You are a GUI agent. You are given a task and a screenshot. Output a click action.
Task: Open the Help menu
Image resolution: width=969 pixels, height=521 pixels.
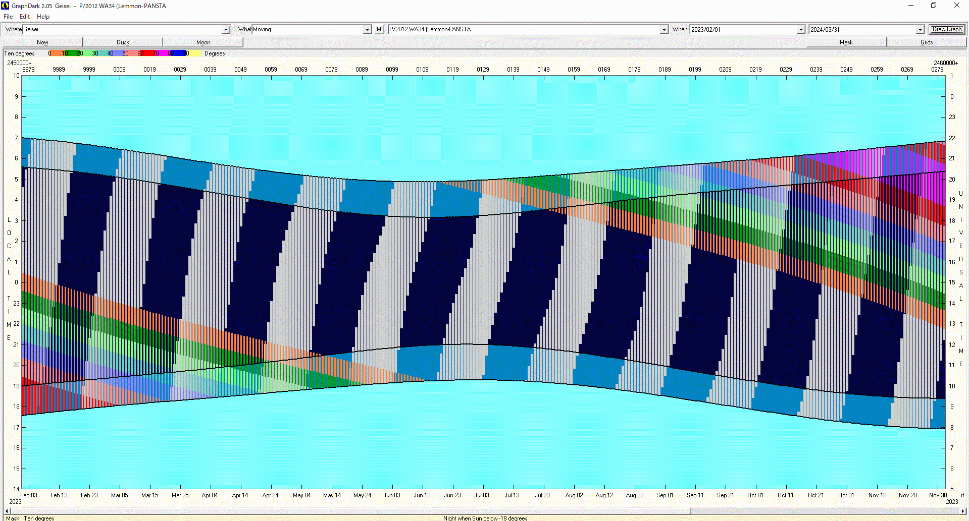[x=43, y=17]
